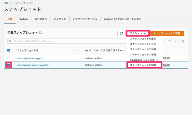
Task: Switch to the バックアップサービス tab
Action: click(85, 19)
